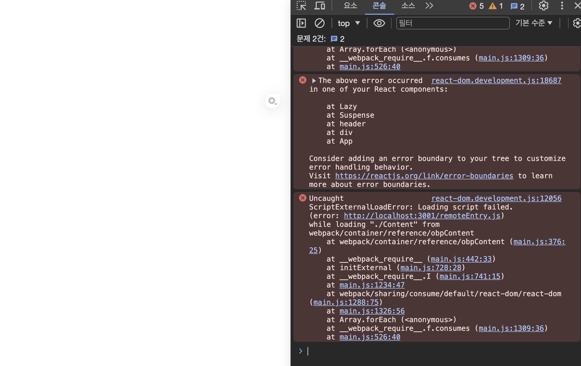581x366 pixels.
Task: Expand 'The above error occurred' message
Action: point(314,81)
